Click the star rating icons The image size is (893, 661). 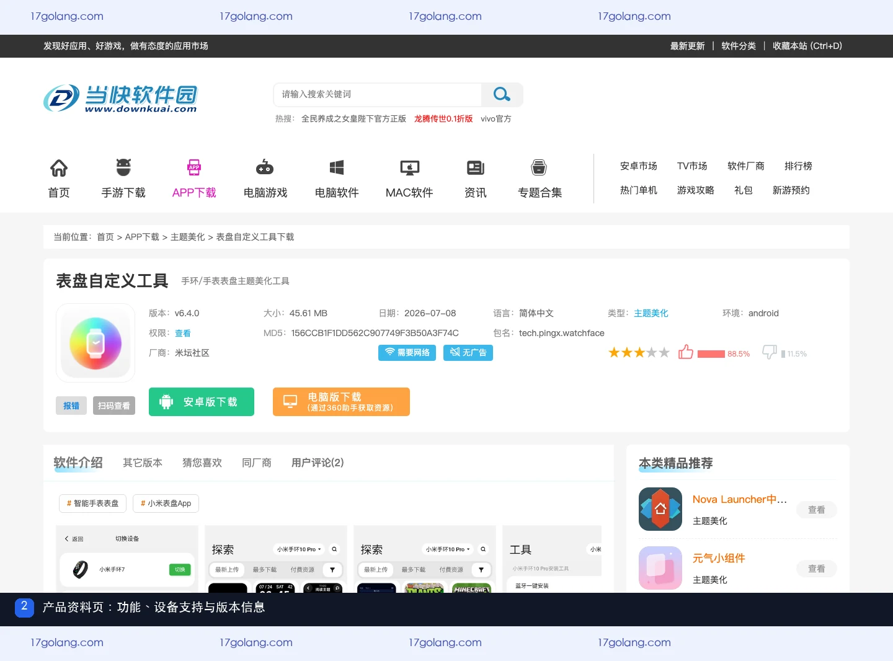639,353
